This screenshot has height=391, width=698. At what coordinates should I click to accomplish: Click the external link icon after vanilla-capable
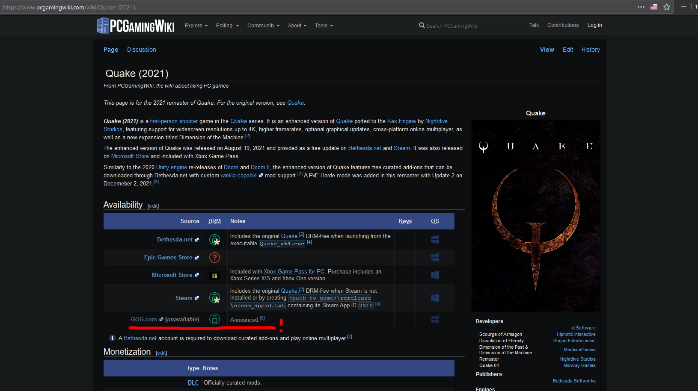coord(261,175)
